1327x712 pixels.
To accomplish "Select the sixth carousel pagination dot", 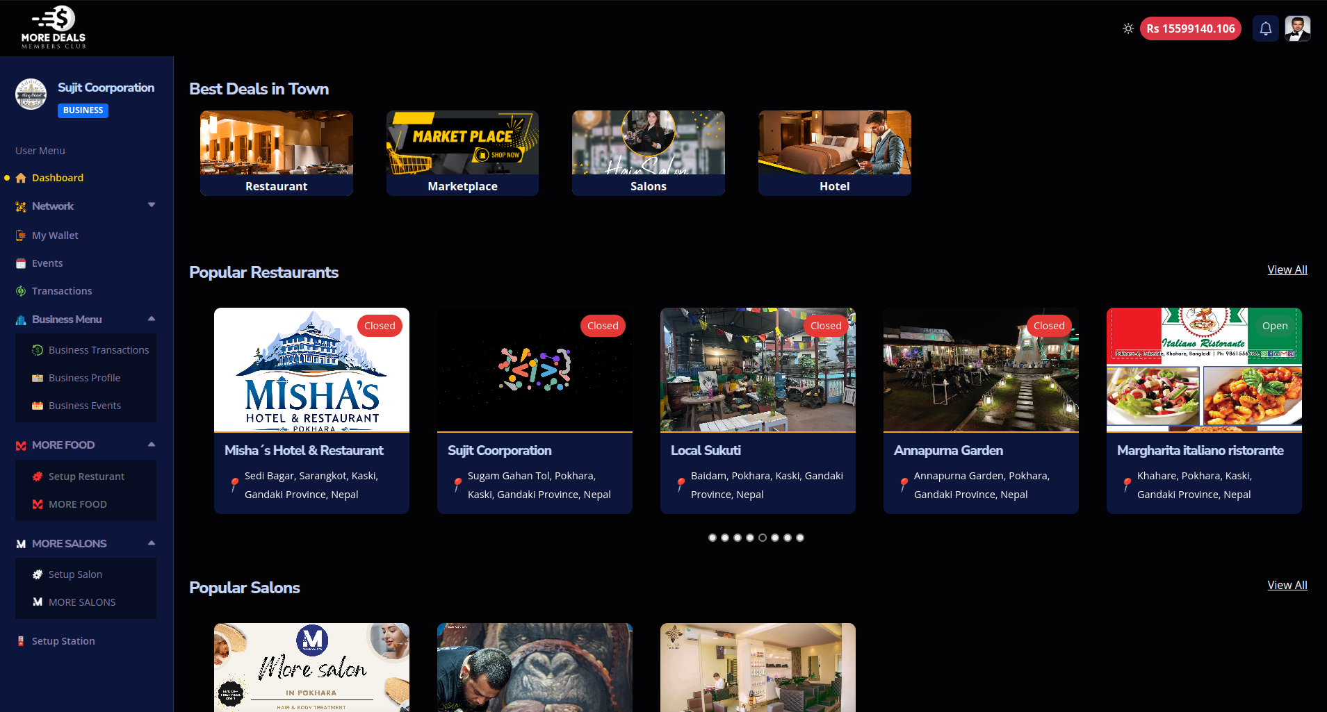I will [x=775, y=538].
